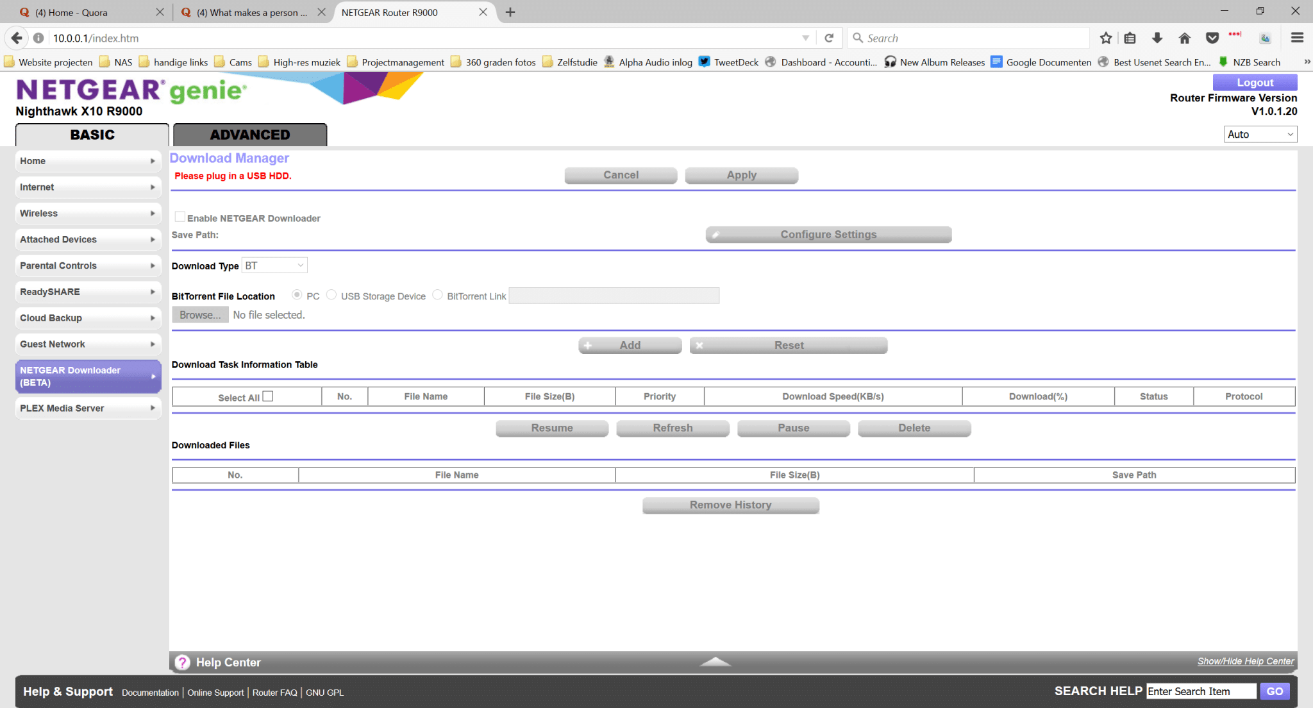The width and height of the screenshot is (1313, 708).
Task: Enable NETGEAR Downloader checkbox
Action: 180,217
